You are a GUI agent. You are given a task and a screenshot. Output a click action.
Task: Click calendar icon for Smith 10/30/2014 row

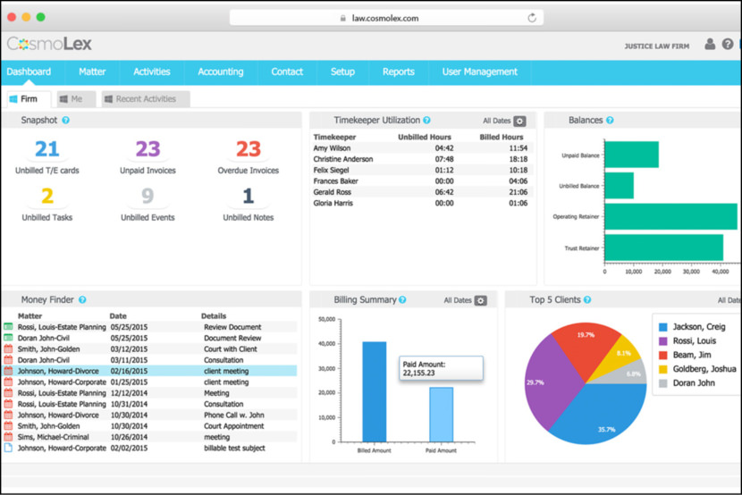tap(8, 425)
